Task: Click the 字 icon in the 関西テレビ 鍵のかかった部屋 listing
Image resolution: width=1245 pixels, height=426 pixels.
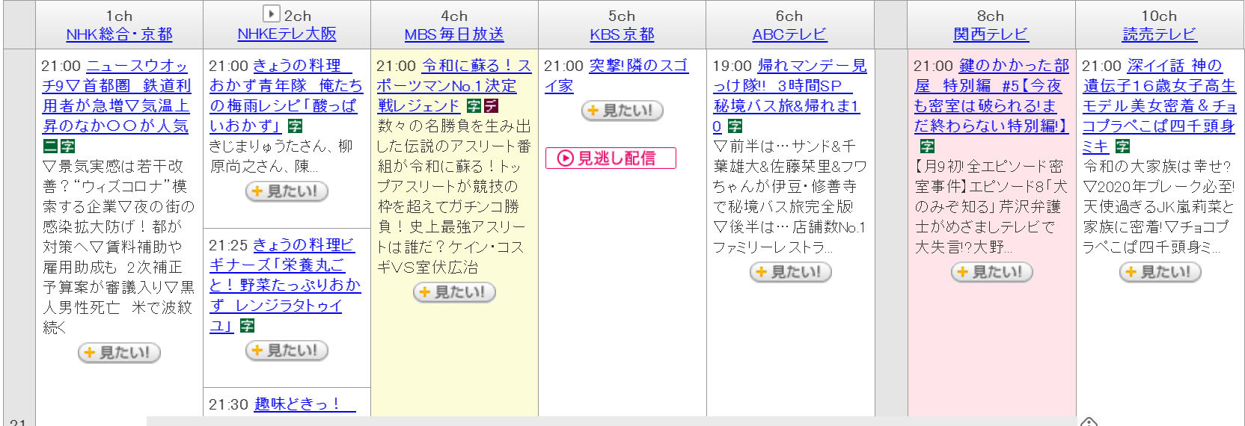Action: tap(927, 146)
